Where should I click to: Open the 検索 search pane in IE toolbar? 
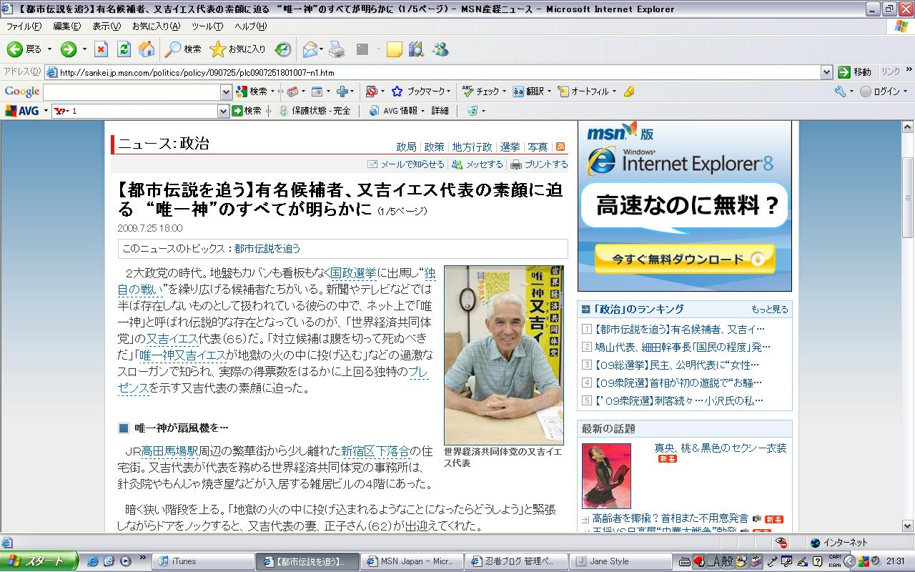pyautogui.click(x=183, y=49)
